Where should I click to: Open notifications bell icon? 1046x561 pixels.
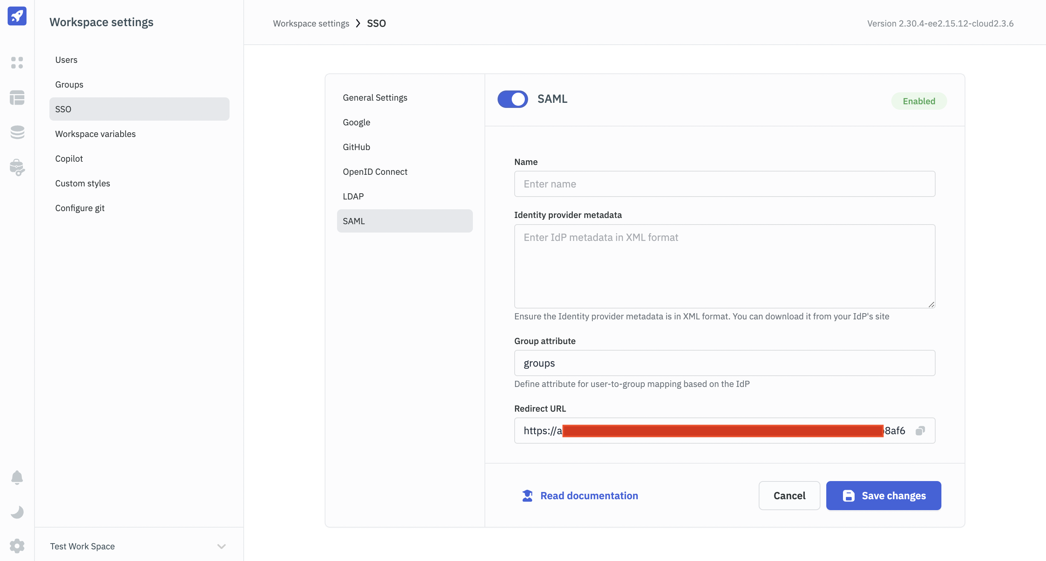coord(17,477)
